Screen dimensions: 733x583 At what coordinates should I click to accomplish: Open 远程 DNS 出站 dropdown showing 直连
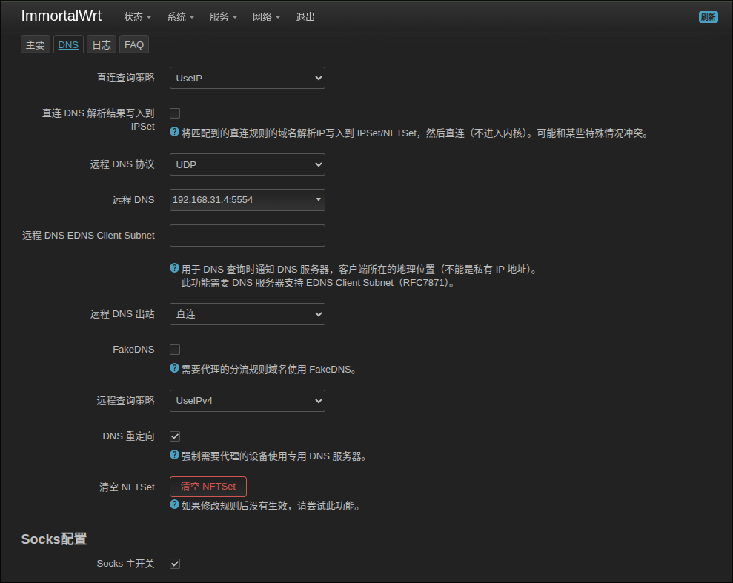pyautogui.click(x=247, y=314)
